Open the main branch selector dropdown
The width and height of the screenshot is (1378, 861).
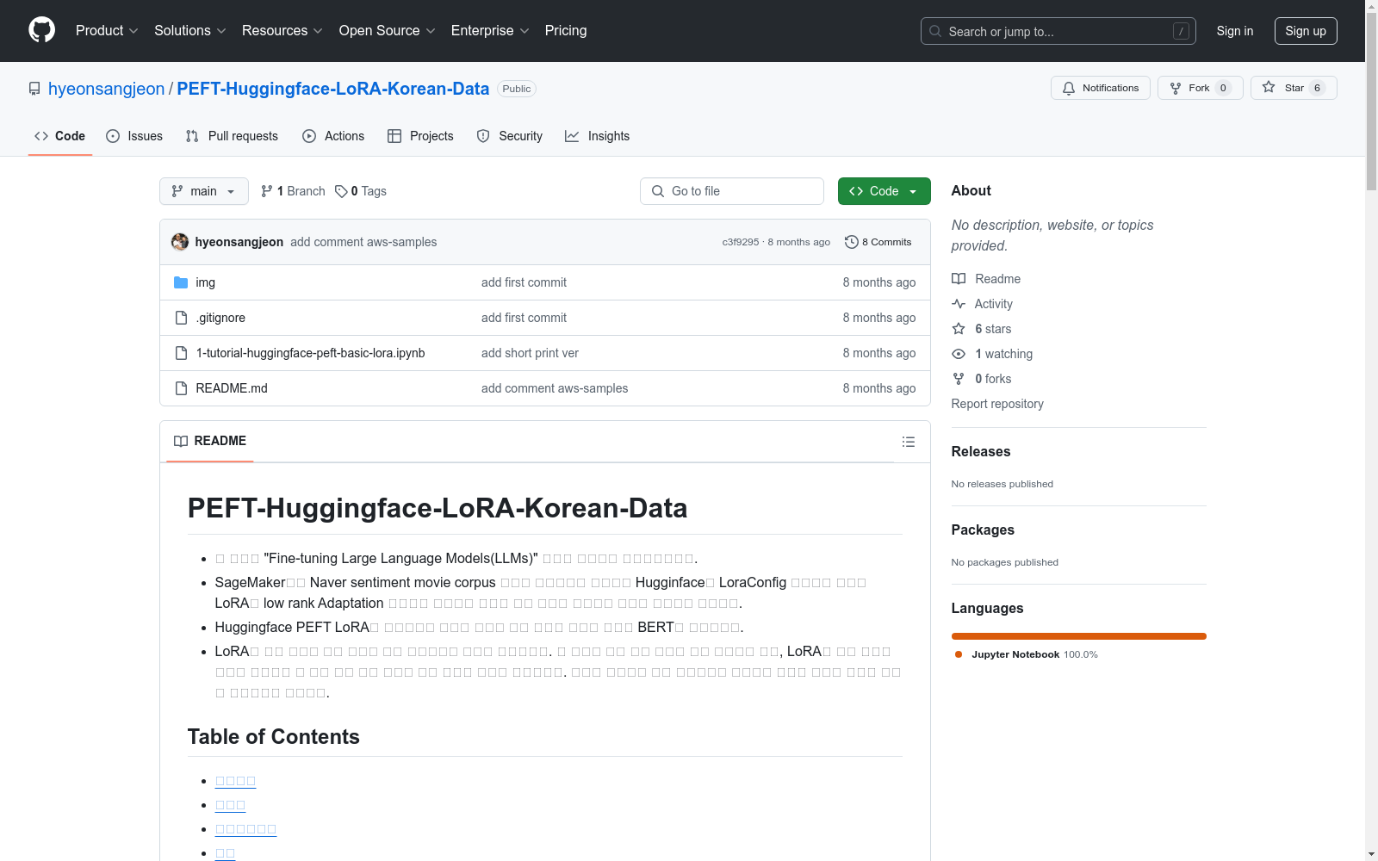pyautogui.click(x=204, y=191)
